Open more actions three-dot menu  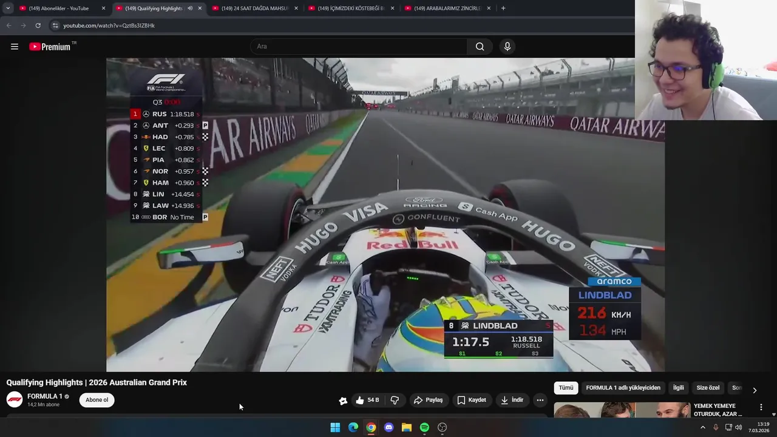coord(540,400)
